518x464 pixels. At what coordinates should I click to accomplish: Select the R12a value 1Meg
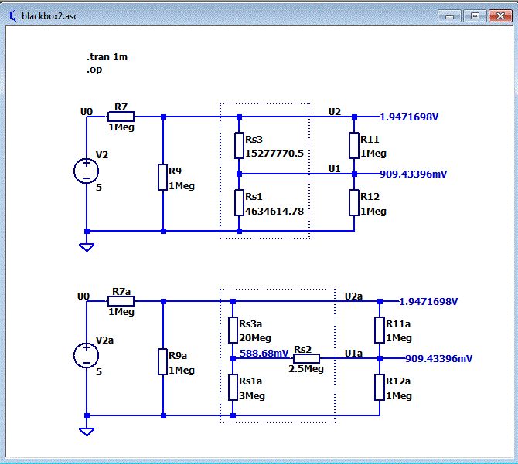(x=399, y=396)
